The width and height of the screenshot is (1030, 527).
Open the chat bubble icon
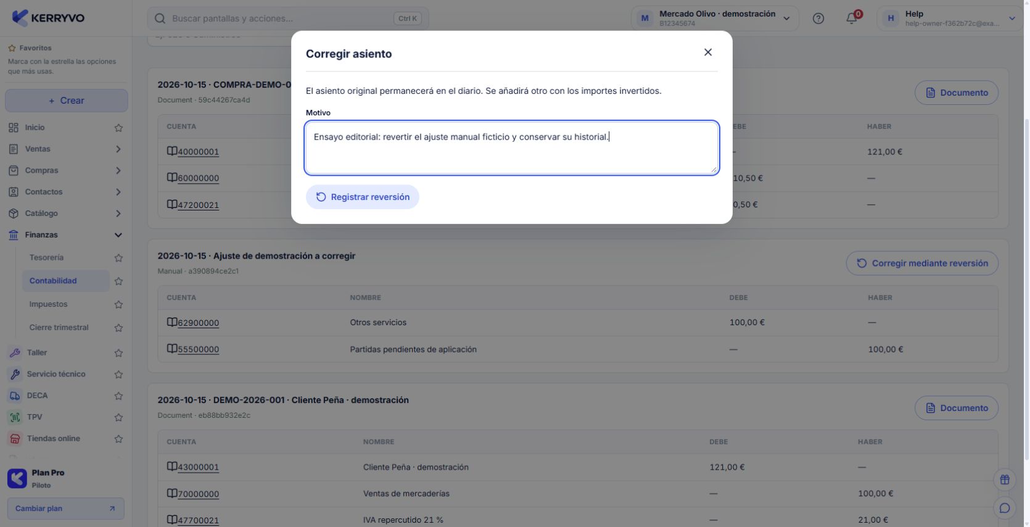point(1005,508)
